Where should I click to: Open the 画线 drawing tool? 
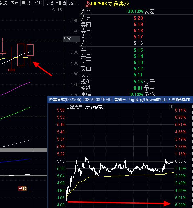26,3
